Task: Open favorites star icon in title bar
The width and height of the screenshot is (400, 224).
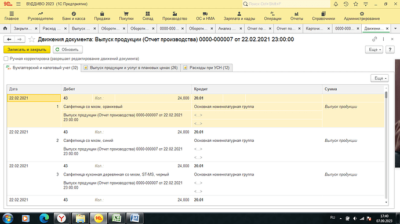Action: pos(355,4)
